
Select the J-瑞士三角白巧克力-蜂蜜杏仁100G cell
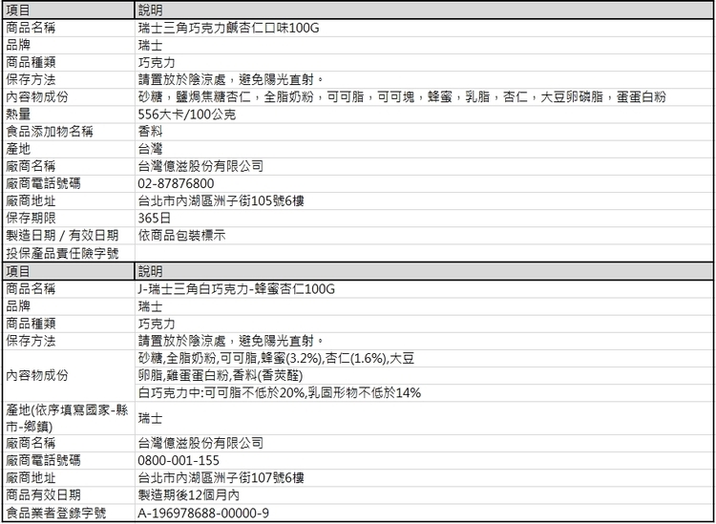(x=238, y=289)
